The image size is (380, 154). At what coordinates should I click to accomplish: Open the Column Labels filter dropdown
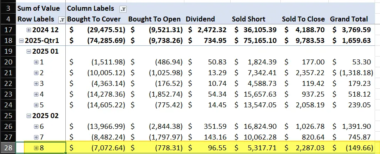coord(123,9)
